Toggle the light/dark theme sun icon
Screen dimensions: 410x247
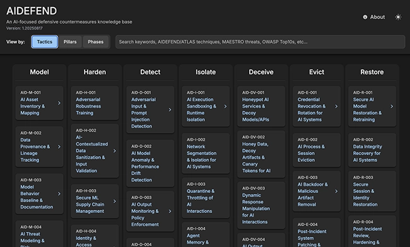[398, 17]
